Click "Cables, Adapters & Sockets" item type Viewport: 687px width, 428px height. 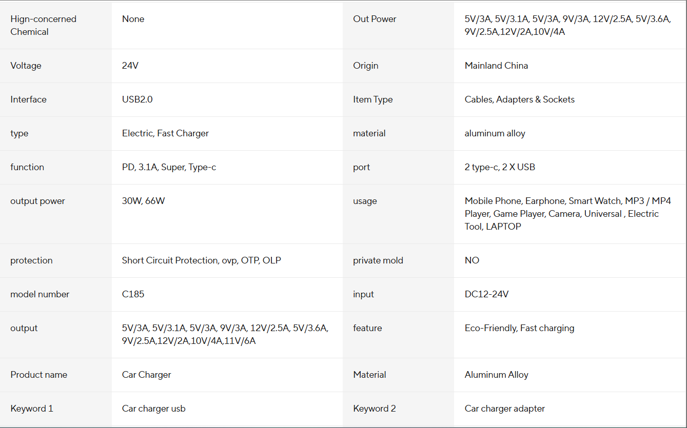click(519, 99)
